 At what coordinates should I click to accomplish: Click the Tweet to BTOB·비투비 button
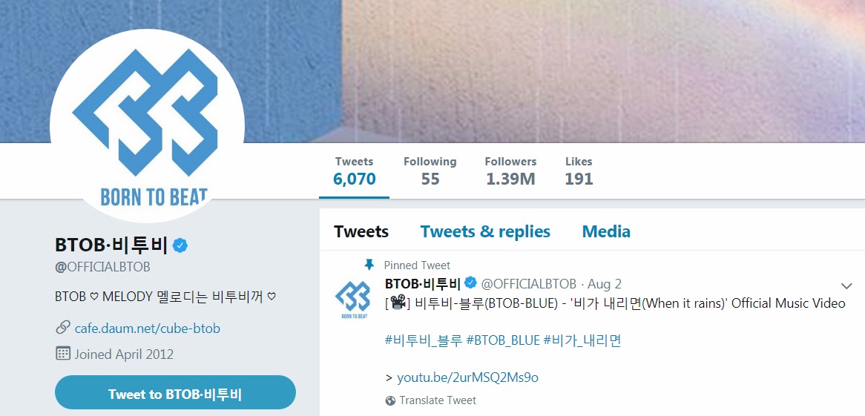click(x=175, y=394)
